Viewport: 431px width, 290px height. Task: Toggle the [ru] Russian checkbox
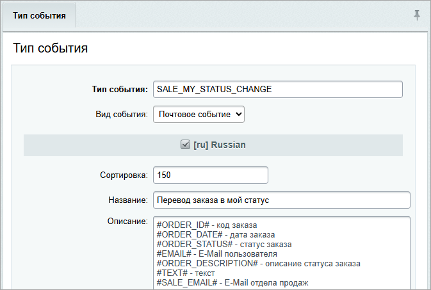[x=185, y=145]
